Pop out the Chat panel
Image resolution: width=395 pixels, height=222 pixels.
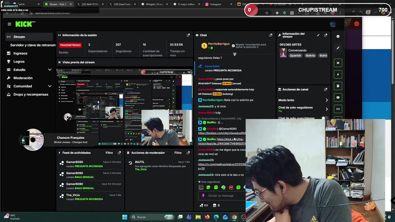(x=271, y=35)
